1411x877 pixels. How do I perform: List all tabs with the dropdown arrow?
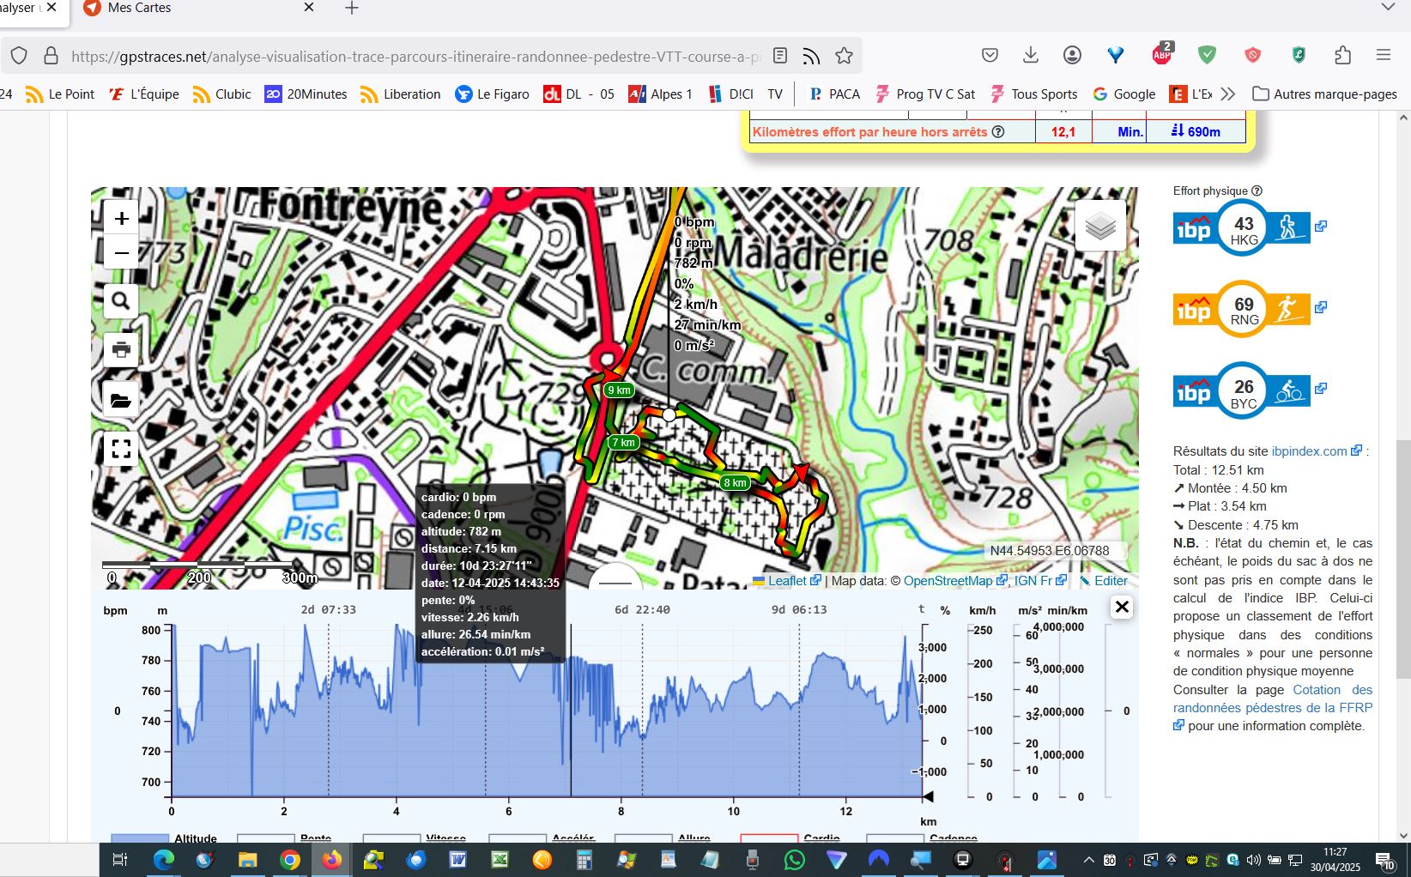(x=1388, y=8)
